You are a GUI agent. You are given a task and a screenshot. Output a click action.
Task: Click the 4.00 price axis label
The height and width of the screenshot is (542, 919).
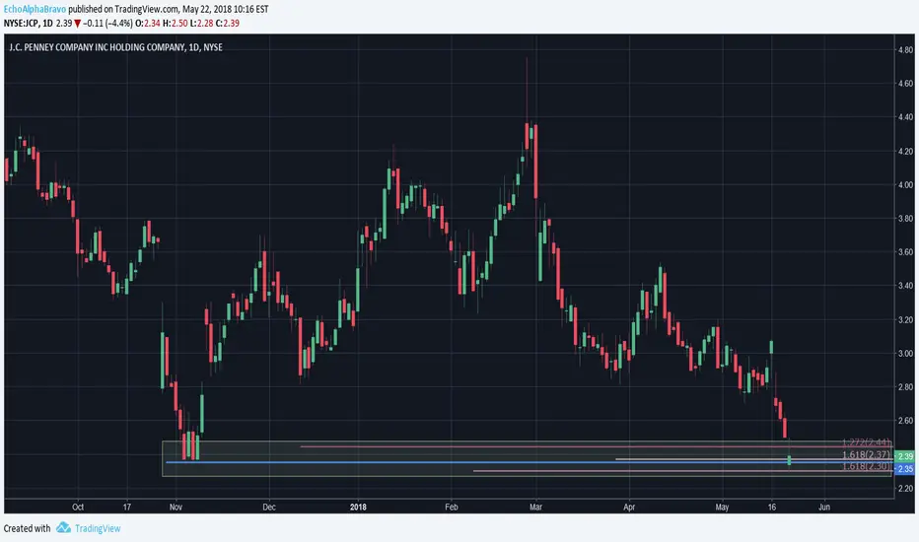point(905,184)
